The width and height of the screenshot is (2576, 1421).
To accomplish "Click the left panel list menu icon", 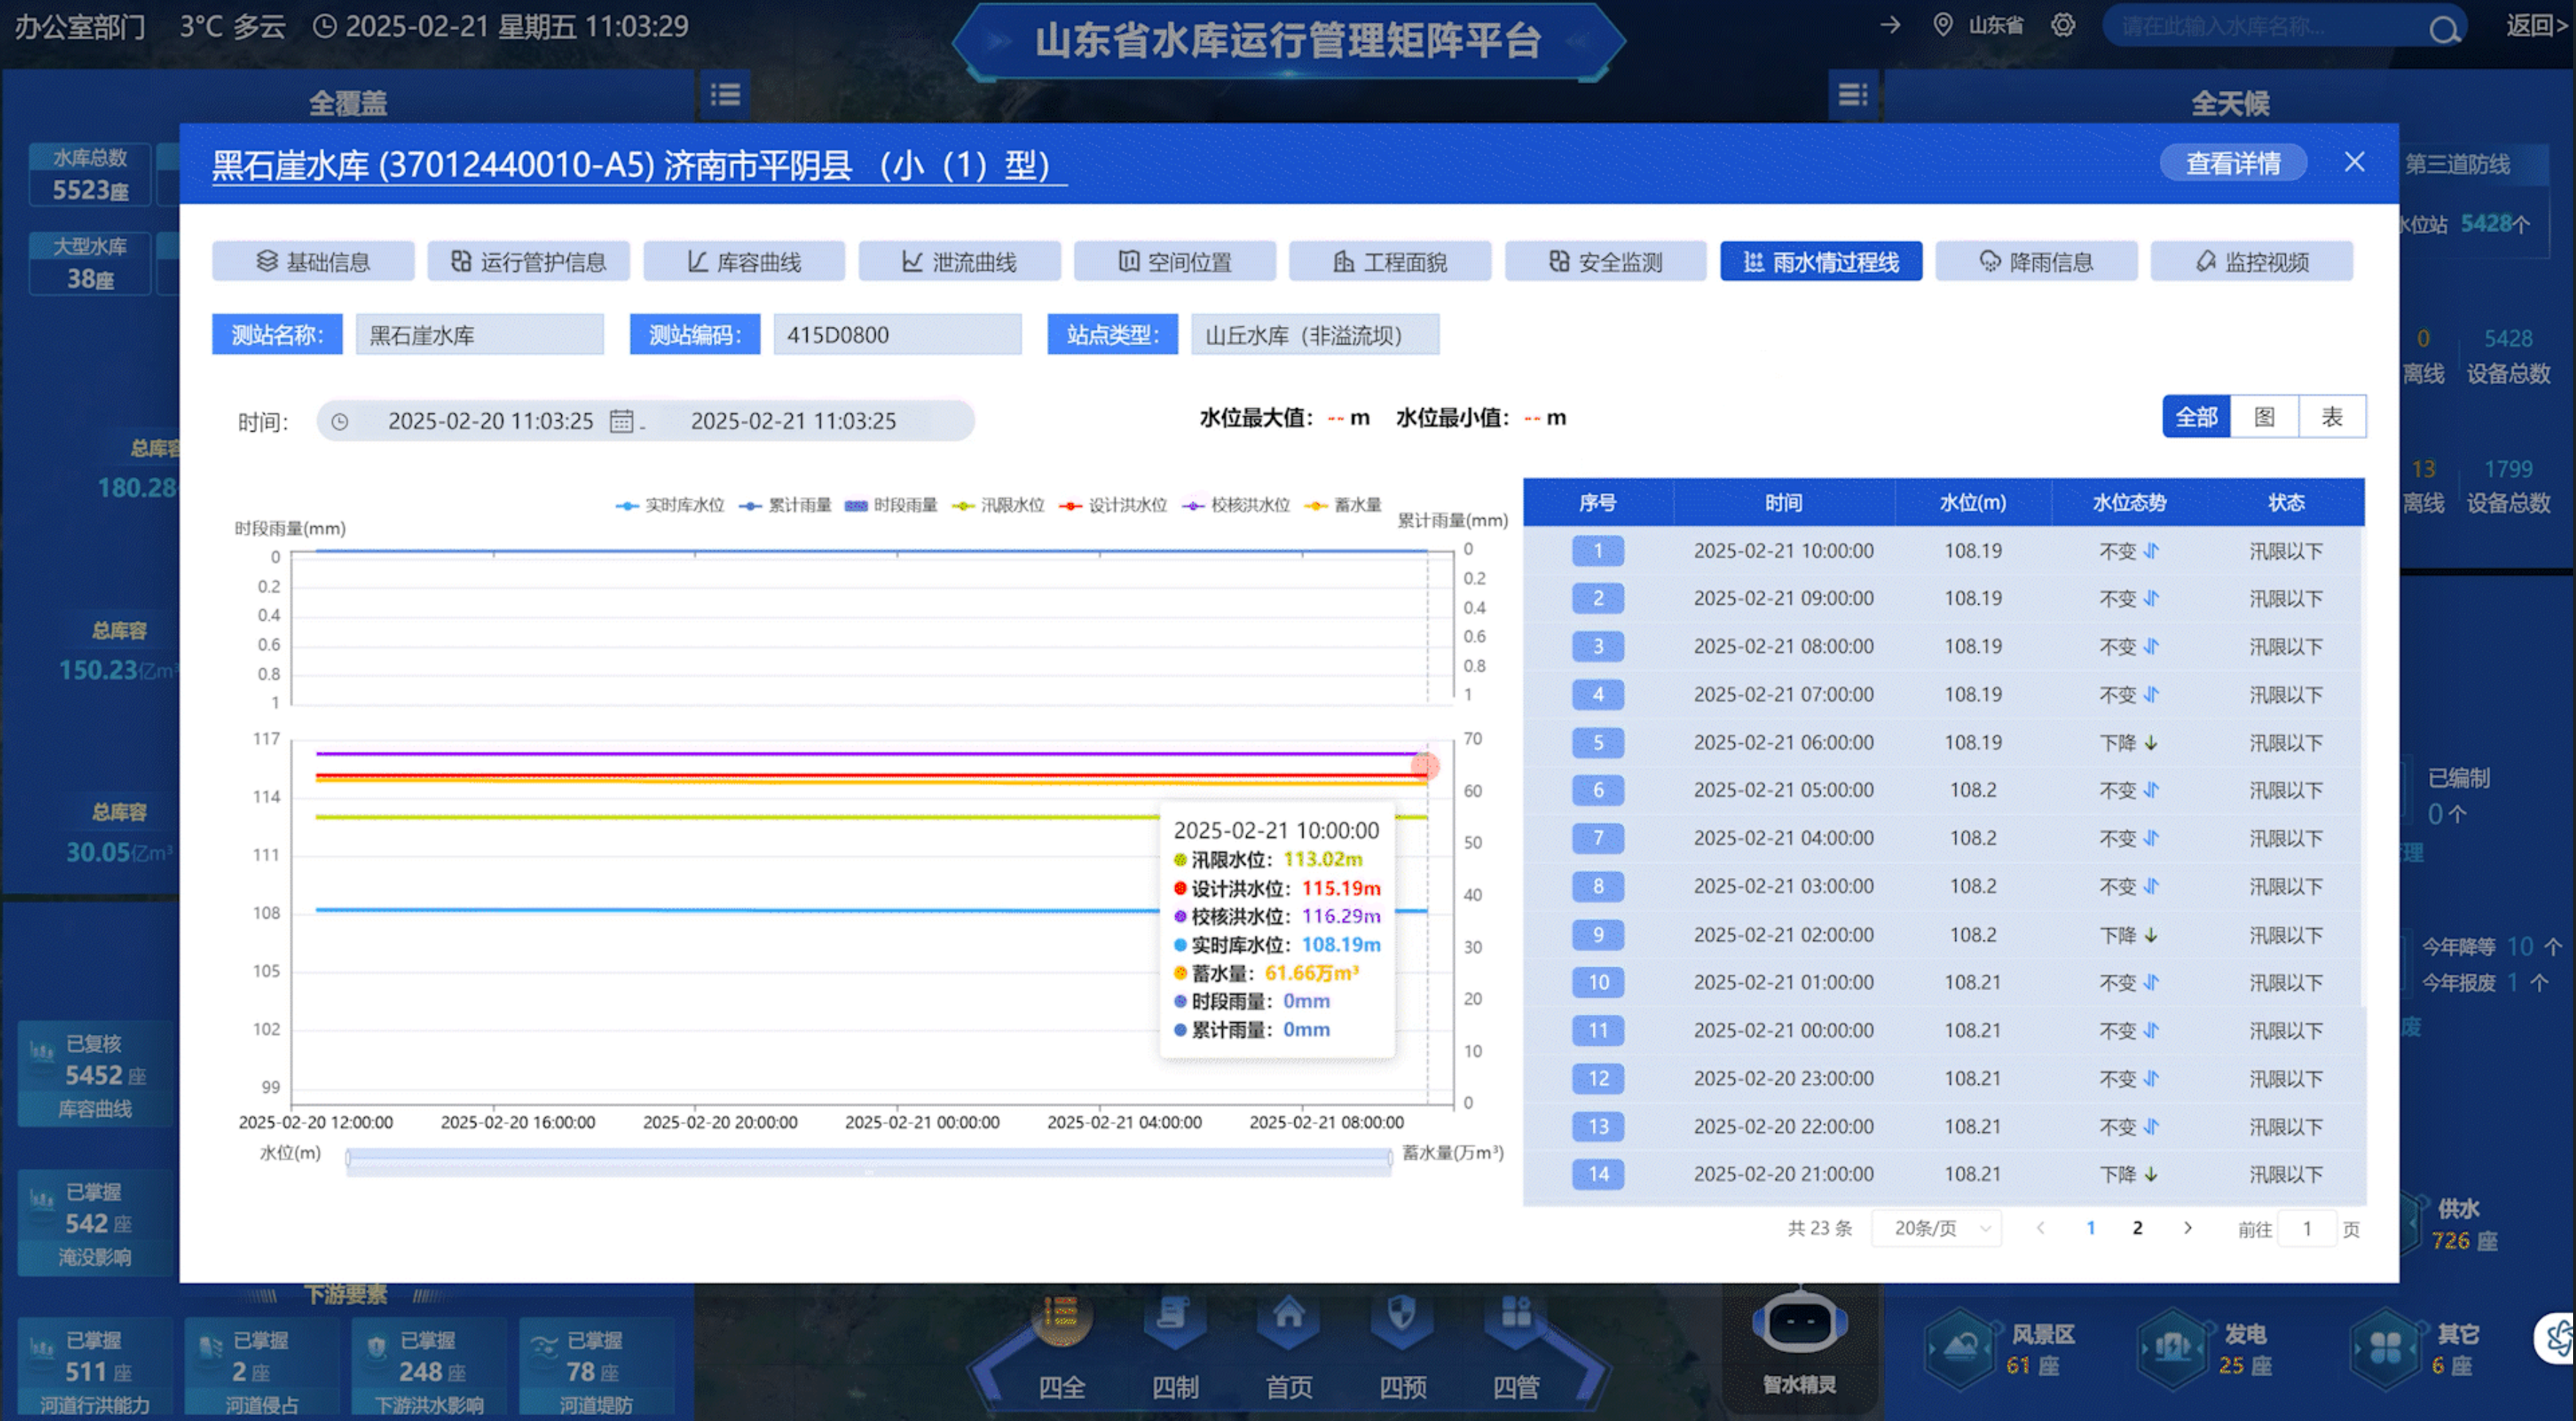I will pos(725,95).
